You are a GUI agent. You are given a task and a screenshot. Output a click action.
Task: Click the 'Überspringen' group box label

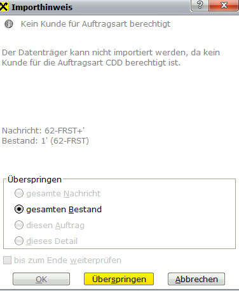pos(34,180)
